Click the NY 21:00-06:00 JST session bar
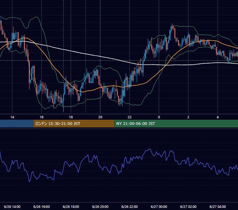Viewport: 238px width, 210px height. (x=176, y=124)
